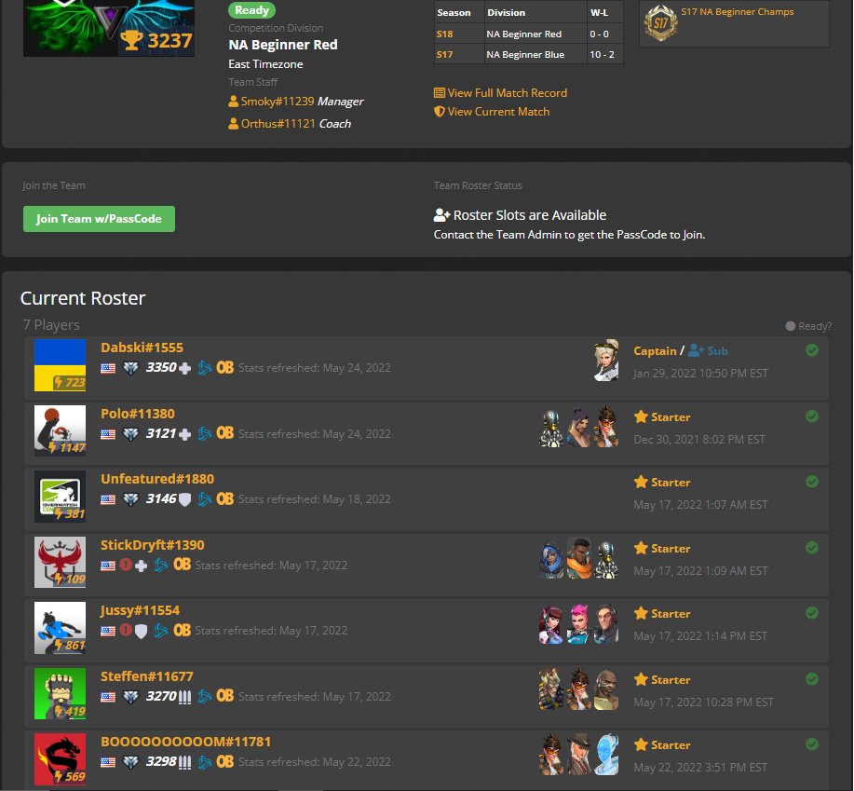Screen dimensions: 854x791
Task: Open Polo#11380 player profile
Action: 138,414
